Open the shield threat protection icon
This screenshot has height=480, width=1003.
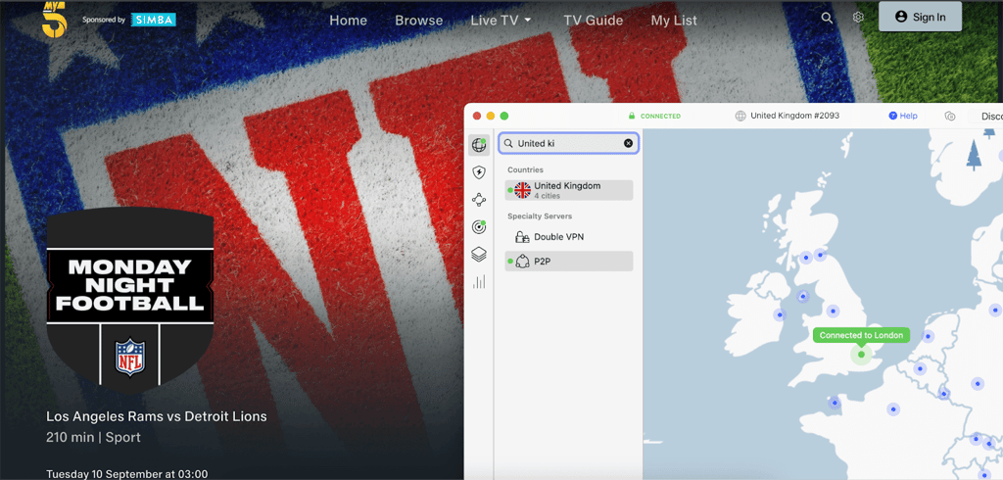point(478,172)
